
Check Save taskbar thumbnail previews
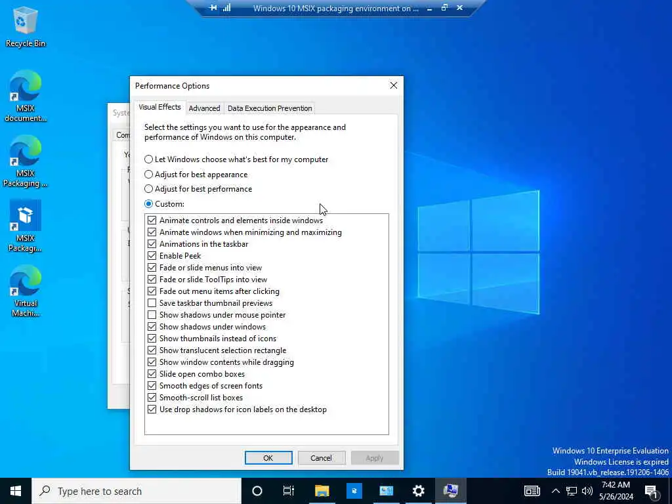(x=152, y=303)
